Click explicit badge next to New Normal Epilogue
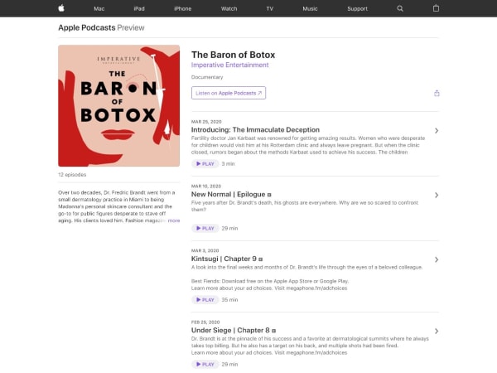Screen dimensions: 497x373 pos(269,195)
